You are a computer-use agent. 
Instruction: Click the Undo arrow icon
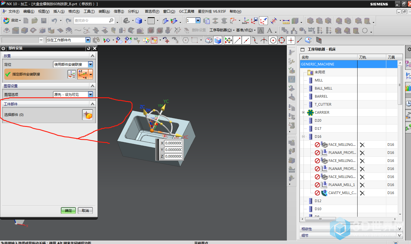tap(54, 21)
